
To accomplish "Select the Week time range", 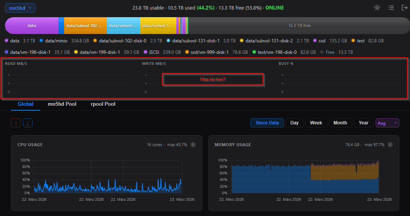I will pyautogui.click(x=316, y=123).
